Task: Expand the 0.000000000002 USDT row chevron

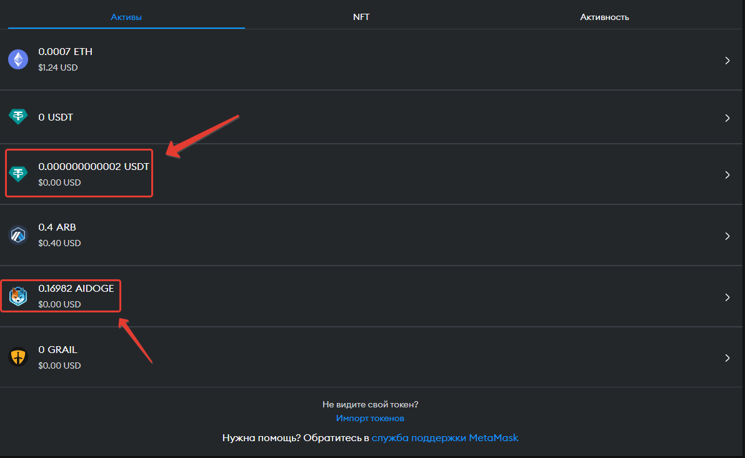Action: [x=727, y=175]
